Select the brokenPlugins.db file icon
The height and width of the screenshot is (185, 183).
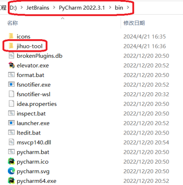pyautogui.click(x=11, y=56)
